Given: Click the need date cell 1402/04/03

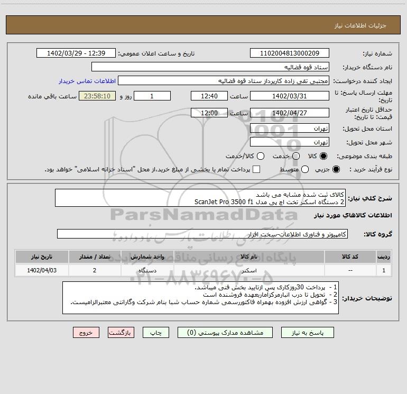Looking at the screenshot, I should [42, 270].
